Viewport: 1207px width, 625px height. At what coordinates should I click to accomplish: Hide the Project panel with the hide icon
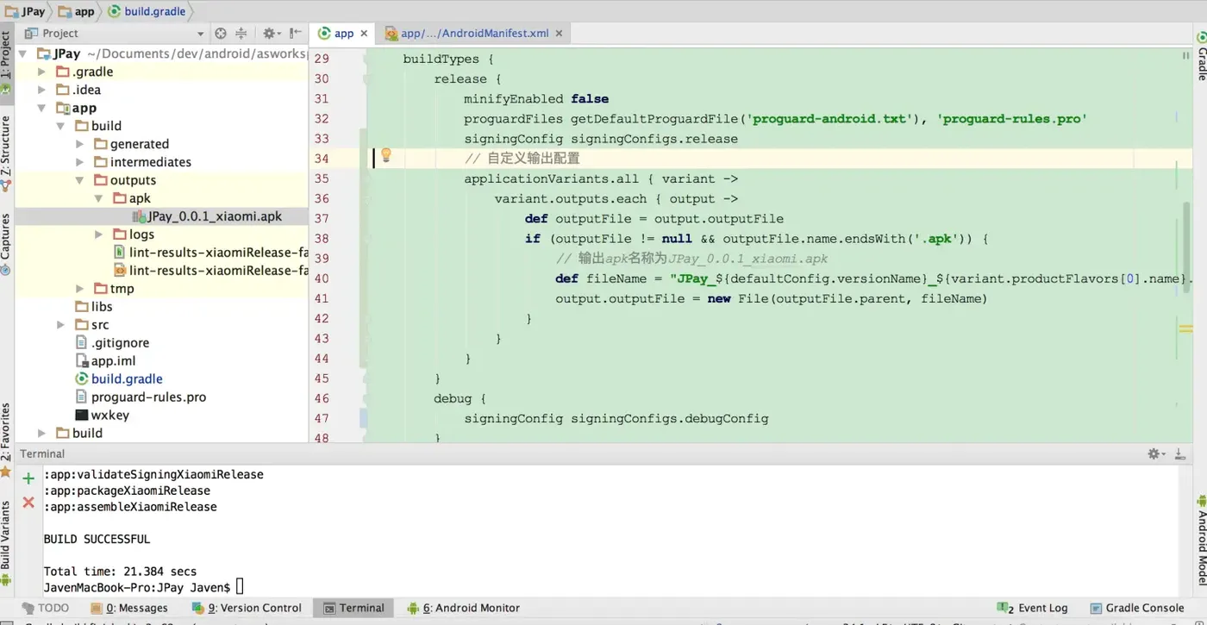coord(296,34)
